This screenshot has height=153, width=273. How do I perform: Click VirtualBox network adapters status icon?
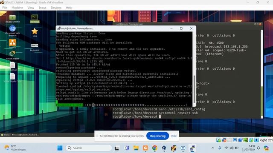[x=224, y=140]
